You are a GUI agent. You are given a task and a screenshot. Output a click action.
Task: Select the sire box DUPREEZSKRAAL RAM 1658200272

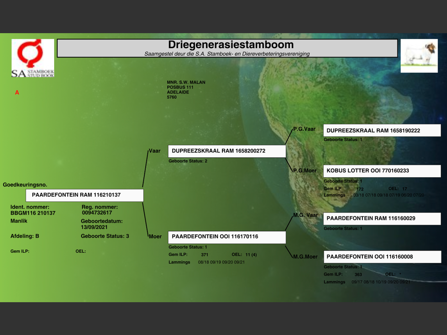pyautogui.click(x=227, y=151)
